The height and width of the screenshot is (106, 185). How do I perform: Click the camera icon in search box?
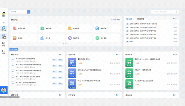[x=176, y=12]
